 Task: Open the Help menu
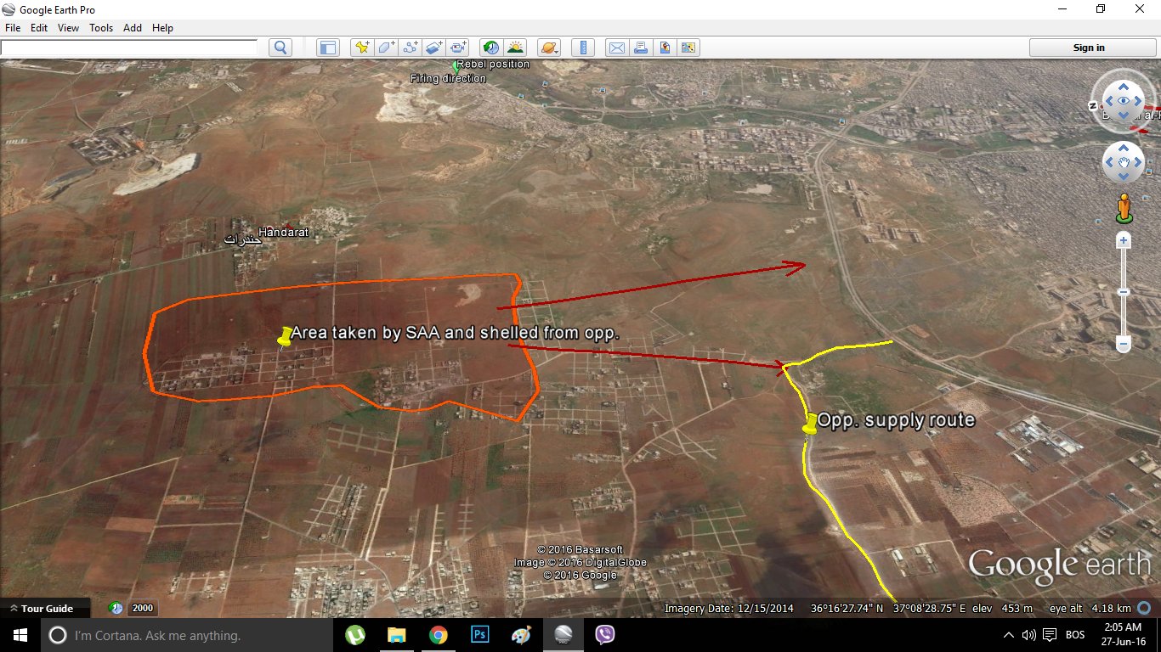point(162,28)
